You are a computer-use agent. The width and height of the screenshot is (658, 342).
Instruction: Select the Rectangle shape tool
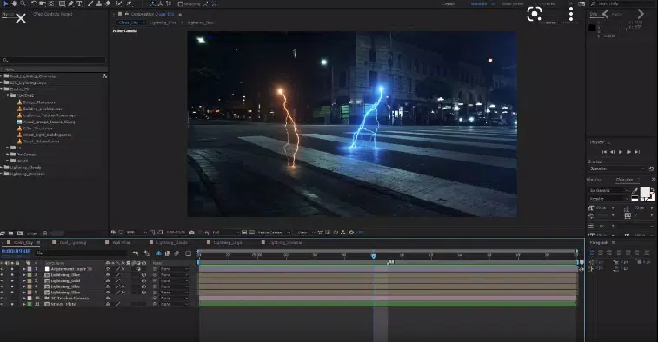click(x=62, y=3)
